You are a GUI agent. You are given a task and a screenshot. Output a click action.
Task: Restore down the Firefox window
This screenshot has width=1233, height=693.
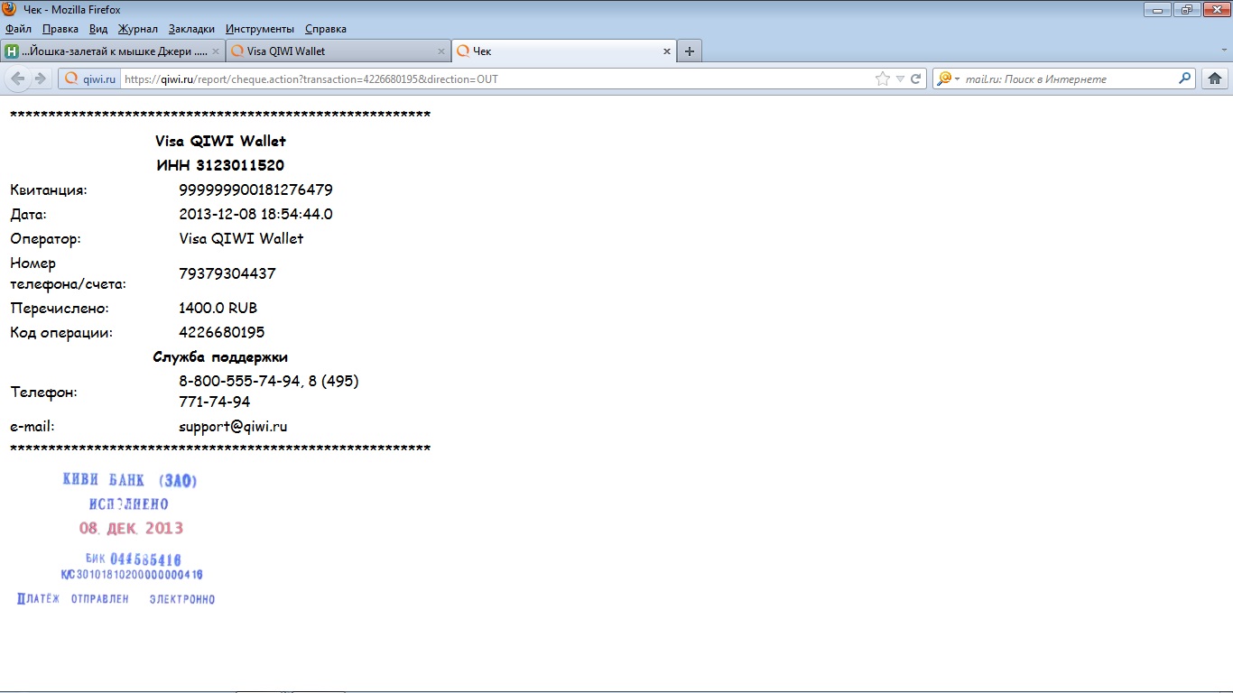(1185, 10)
